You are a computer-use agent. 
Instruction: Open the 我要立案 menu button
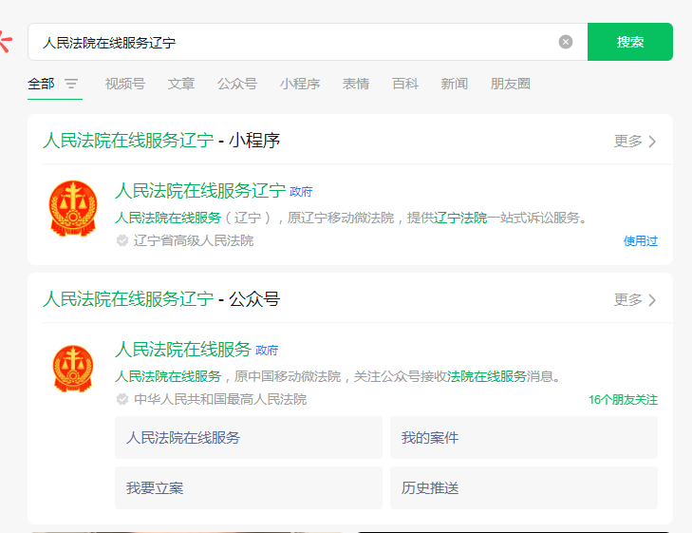[249, 487]
